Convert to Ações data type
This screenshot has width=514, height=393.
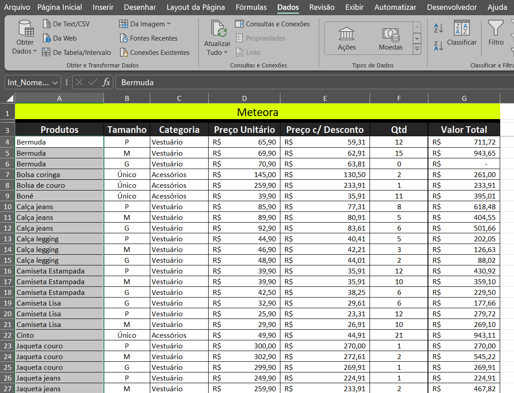coord(346,39)
